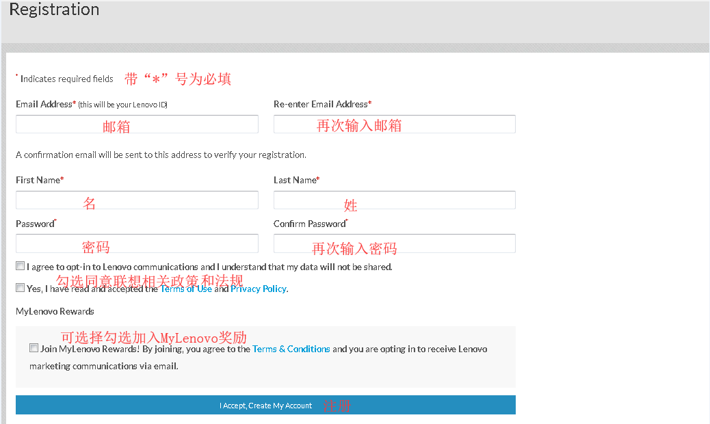Click the MyLenovo Rewards section label
This screenshot has width=710, height=424.
pos(55,311)
